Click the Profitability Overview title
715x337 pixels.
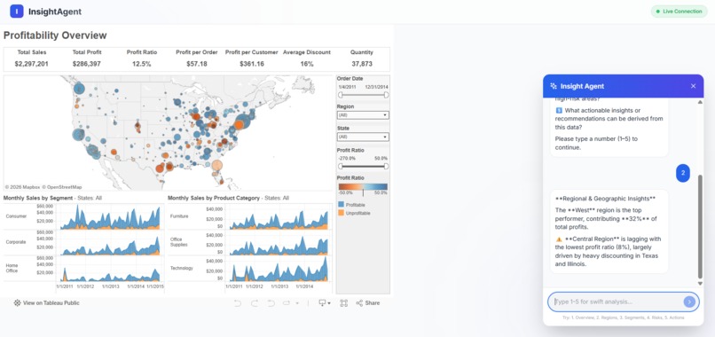coord(55,35)
